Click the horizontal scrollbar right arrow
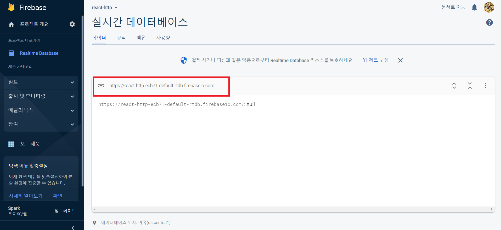The height and width of the screenshot is (230, 501). pos(492,209)
